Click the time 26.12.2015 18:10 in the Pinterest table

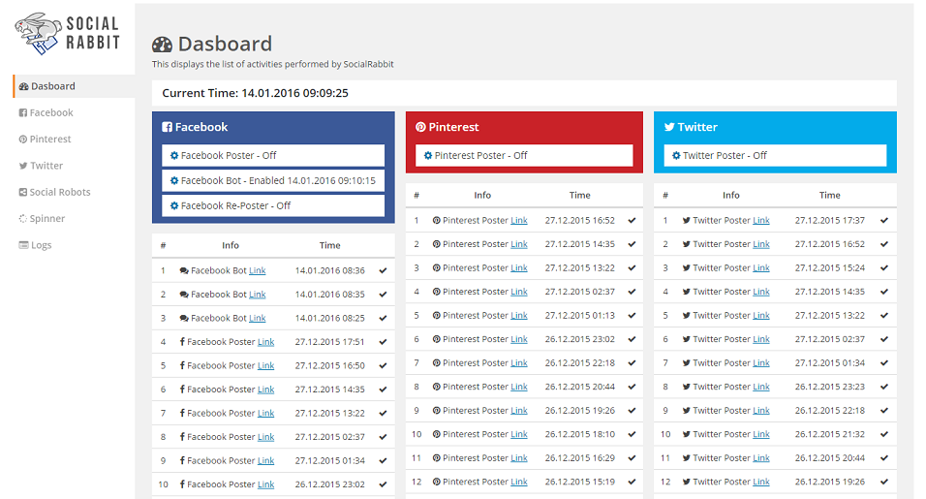(580, 435)
